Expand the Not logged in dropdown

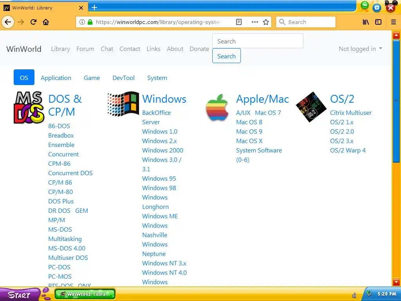360,49
